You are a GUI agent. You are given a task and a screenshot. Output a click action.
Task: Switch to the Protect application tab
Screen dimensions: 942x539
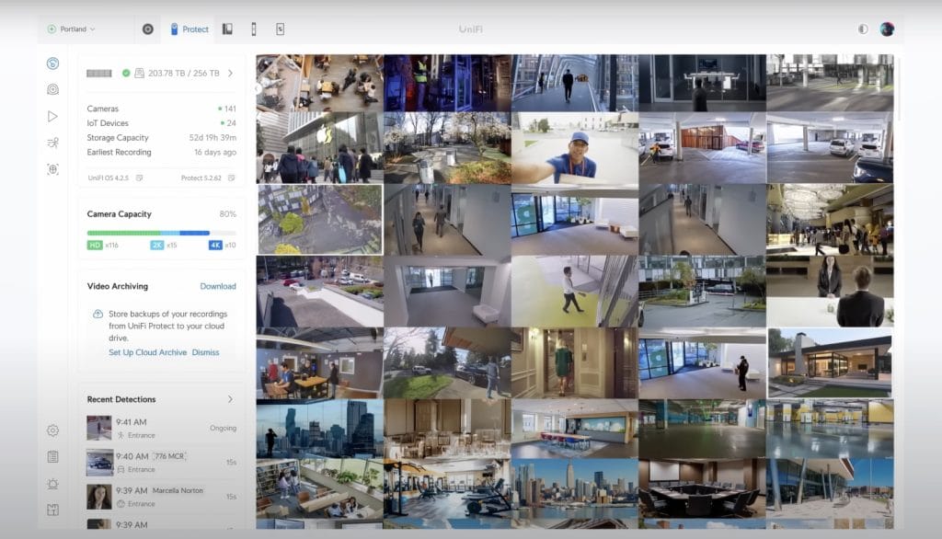click(190, 29)
